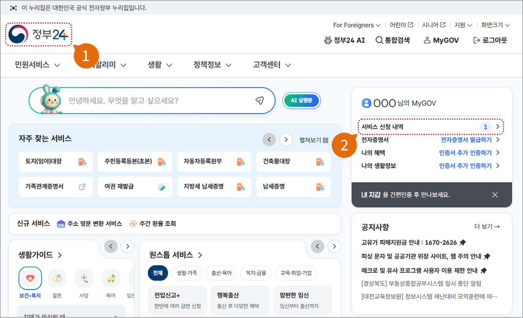Open 서비스 신청 내역 row
The width and height of the screenshot is (523, 318).
(431, 127)
